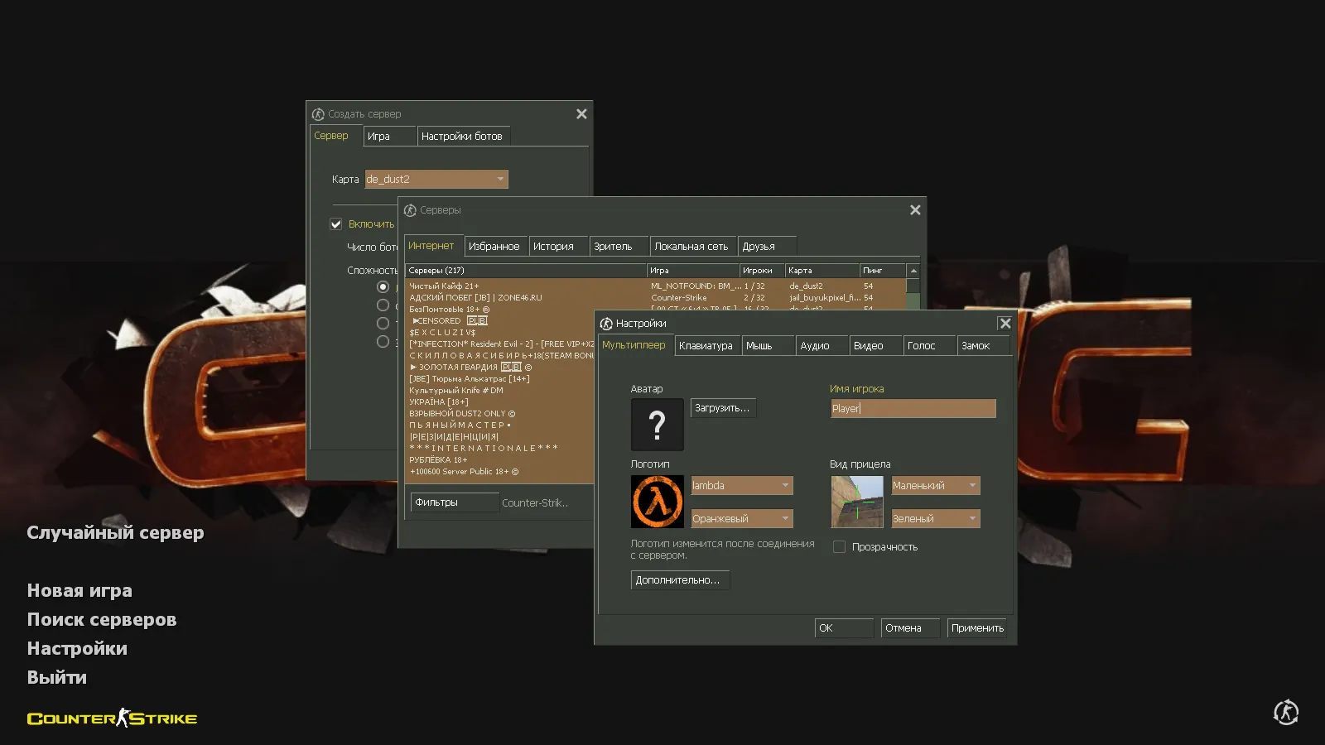Image resolution: width=1325 pixels, height=745 pixels.
Task: Click the Counter-Strike logo at bottom left
Action: (112, 718)
